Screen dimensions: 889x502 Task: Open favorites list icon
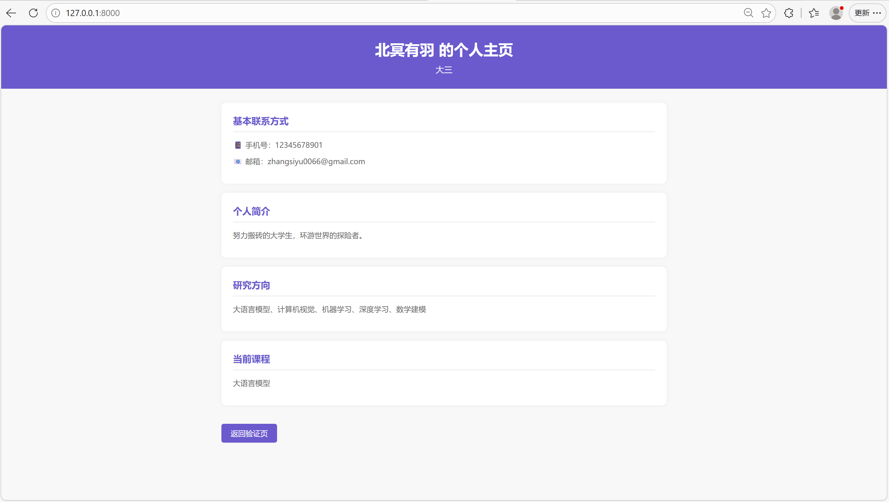pyautogui.click(x=814, y=13)
